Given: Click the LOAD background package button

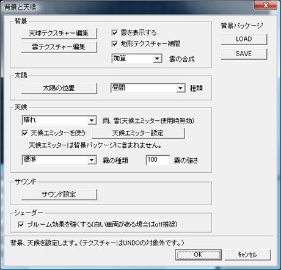Looking at the screenshot, I should (x=244, y=39).
